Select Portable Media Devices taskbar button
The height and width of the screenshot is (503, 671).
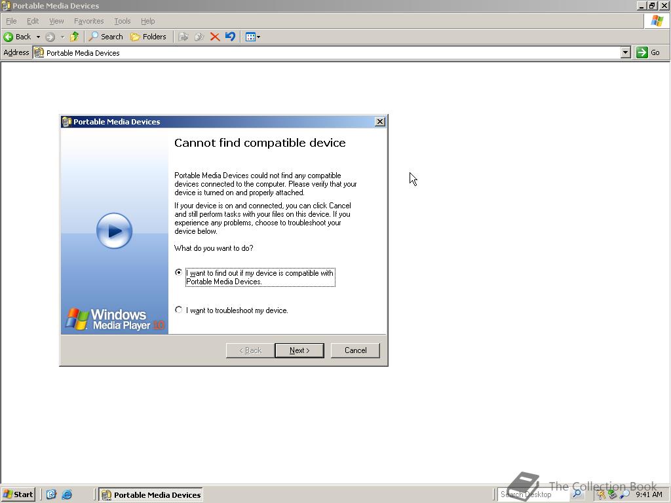(151, 495)
